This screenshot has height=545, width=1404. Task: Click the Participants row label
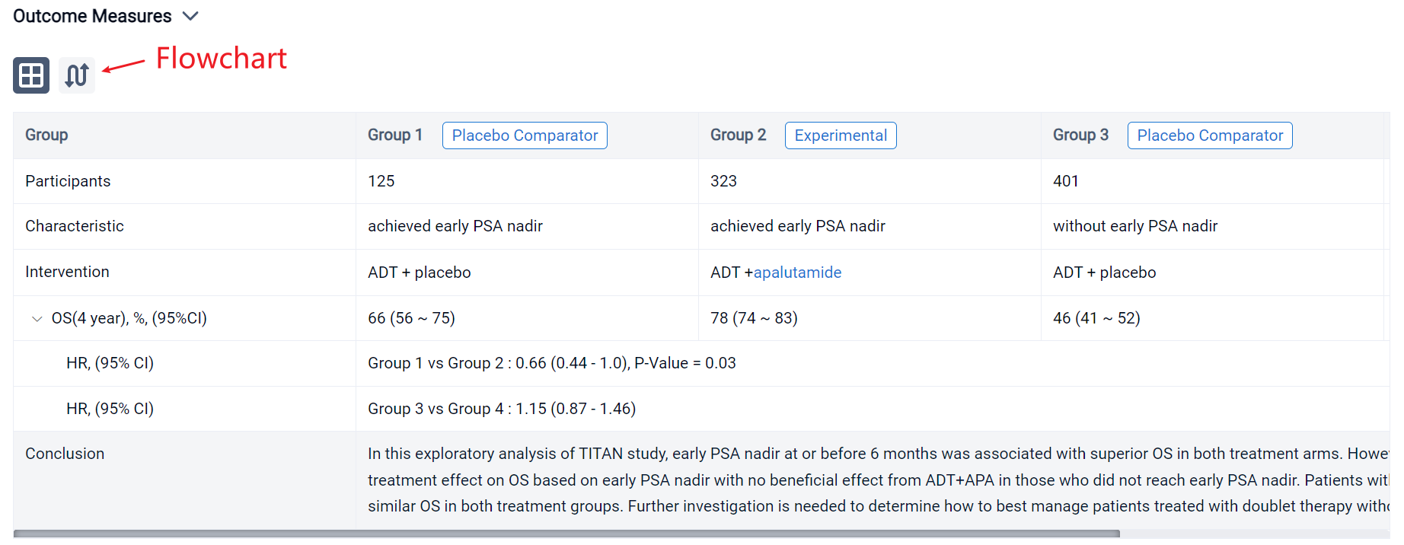[x=68, y=181]
